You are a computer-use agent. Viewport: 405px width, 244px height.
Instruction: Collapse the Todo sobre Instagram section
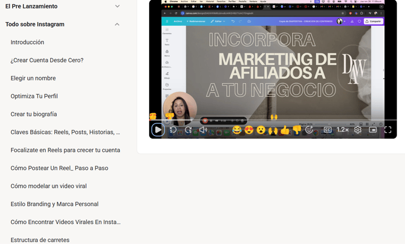tap(117, 24)
